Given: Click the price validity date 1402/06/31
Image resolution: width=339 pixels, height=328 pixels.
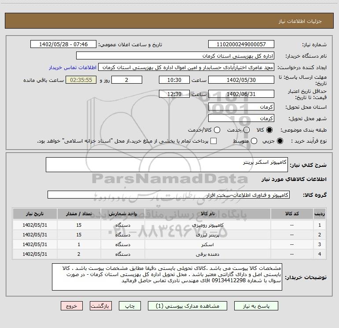Looking at the screenshot, I should (241, 94).
